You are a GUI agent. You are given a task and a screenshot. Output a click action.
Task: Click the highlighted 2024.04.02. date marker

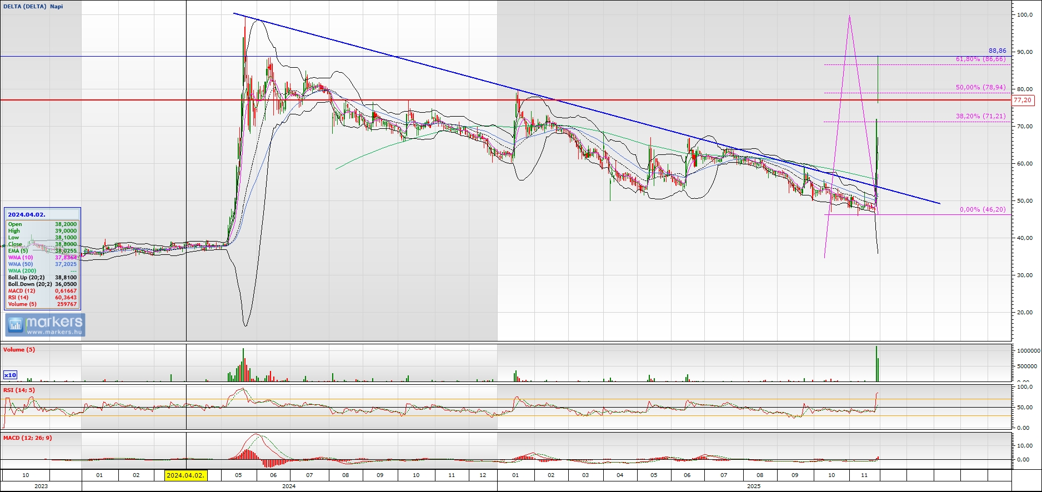click(186, 475)
